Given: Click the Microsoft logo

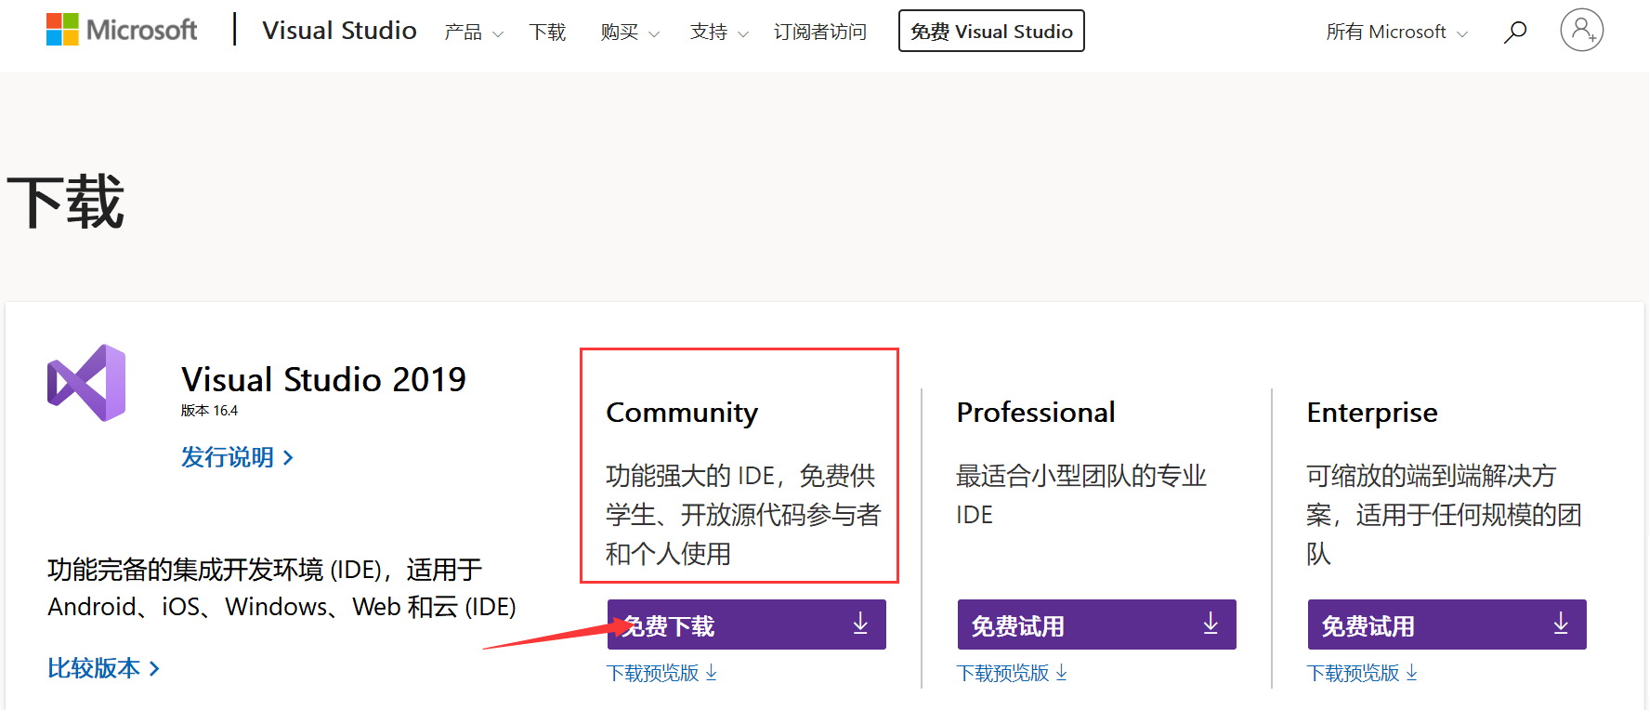Looking at the screenshot, I should coord(122,30).
